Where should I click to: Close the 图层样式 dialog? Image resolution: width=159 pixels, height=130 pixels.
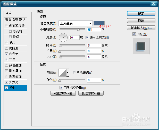point(153,4)
